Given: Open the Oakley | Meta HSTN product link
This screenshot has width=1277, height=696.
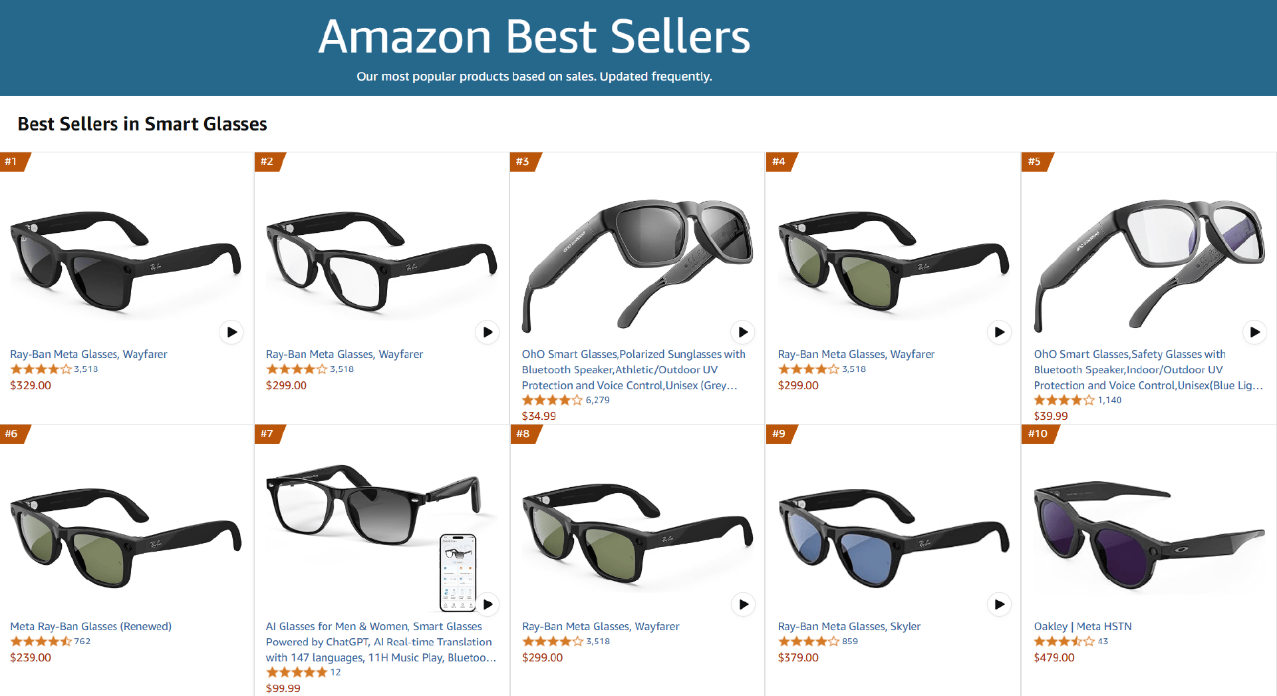Looking at the screenshot, I should coord(1082,626).
